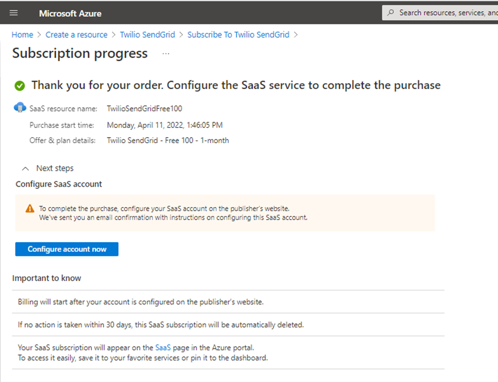Open the ellipsis more options menu
The width and height of the screenshot is (498, 382).
(x=166, y=53)
